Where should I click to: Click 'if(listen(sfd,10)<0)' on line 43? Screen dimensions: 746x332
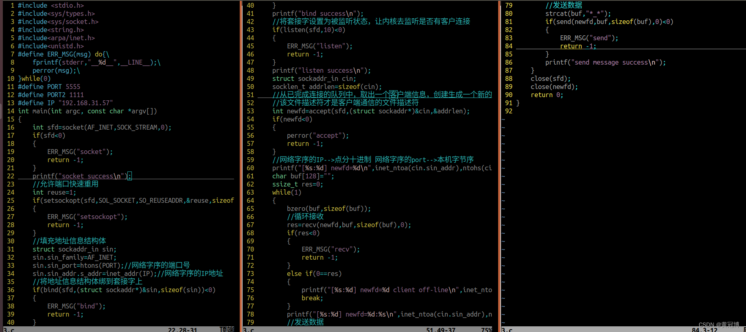[309, 30]
